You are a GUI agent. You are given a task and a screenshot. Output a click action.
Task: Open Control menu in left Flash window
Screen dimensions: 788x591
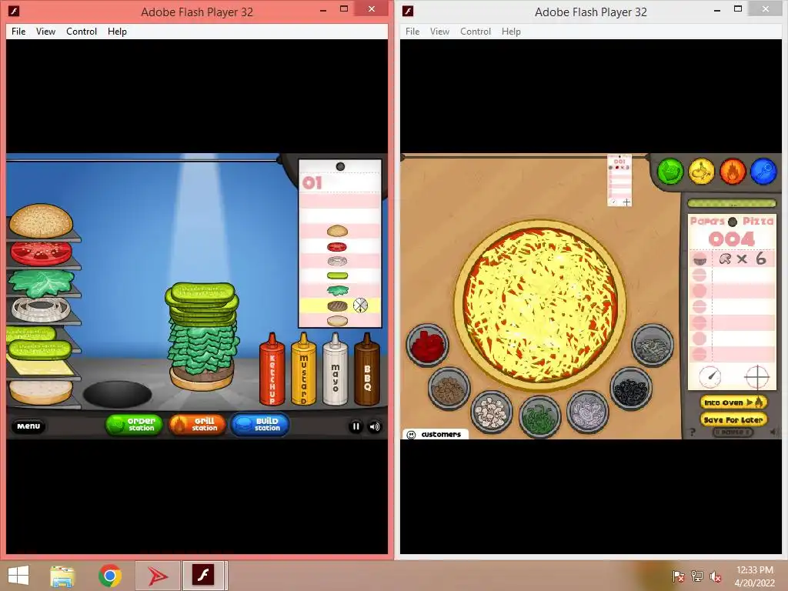[x=82, y=31]
